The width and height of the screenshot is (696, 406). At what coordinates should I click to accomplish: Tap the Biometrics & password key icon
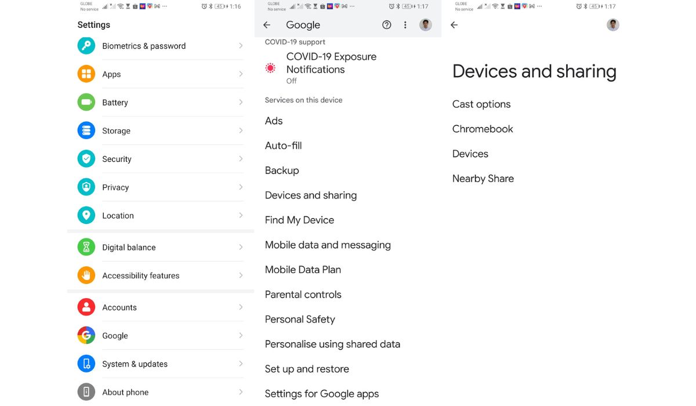(86, 46)
